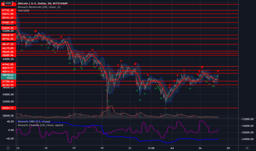Select the 56812.00 price level label
Screen dimensions: 256x151
click(9, 14)
